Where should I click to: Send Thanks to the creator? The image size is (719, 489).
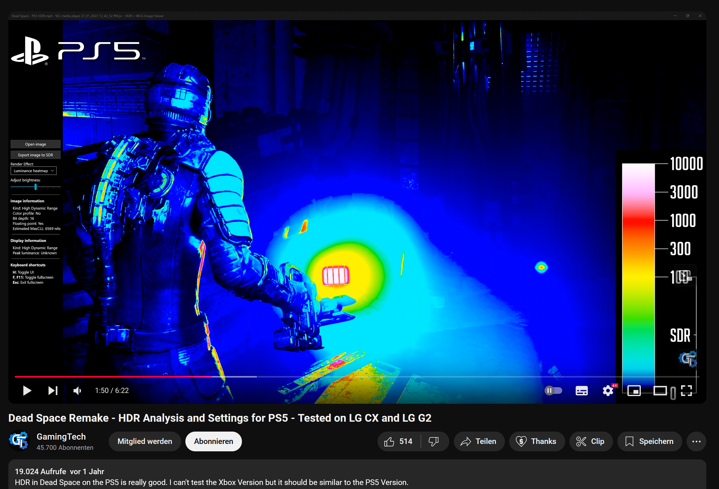pyautogui.click(x=537, y=441)
